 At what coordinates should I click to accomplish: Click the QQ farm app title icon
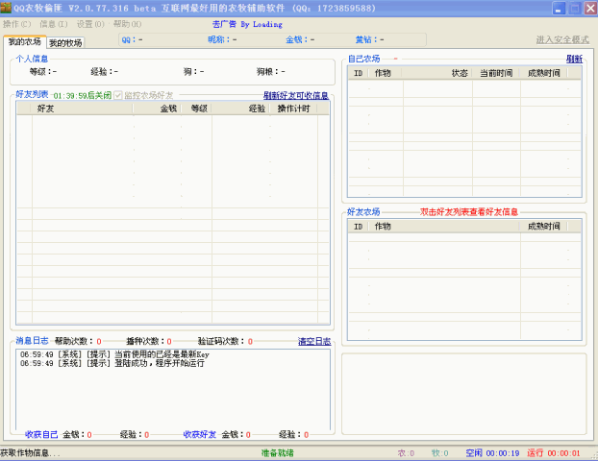tap(6, 8)
